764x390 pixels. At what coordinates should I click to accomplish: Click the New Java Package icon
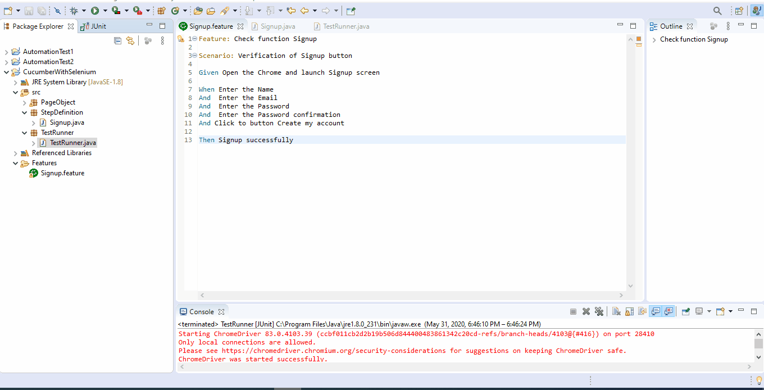click(161, 11)
